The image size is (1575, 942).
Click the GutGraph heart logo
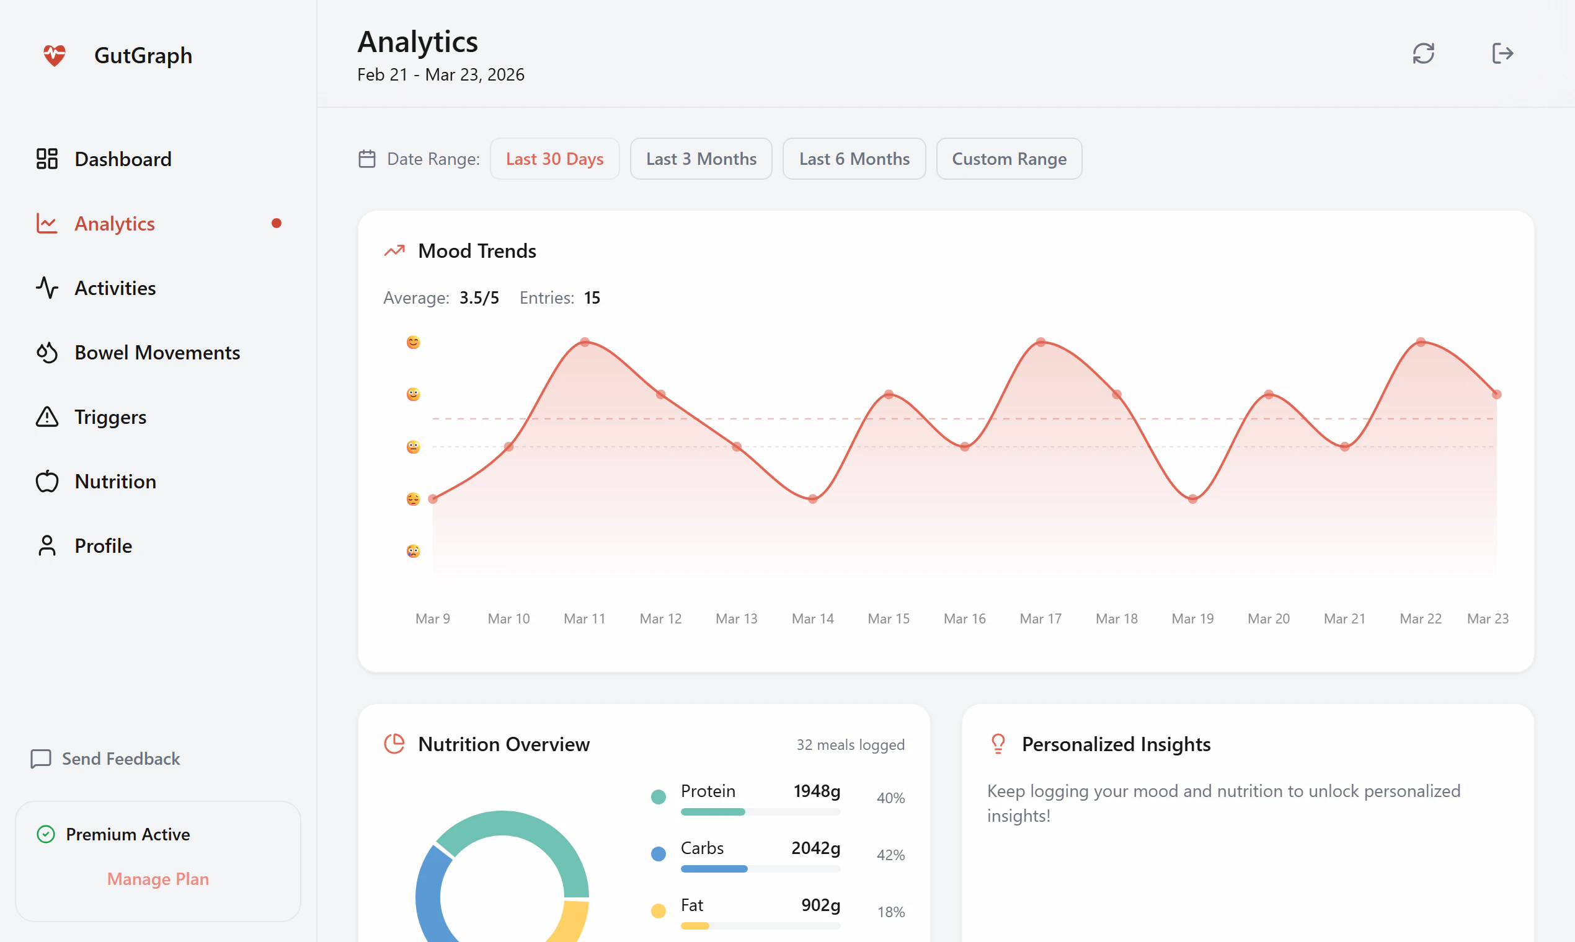(x=54, y=55)
